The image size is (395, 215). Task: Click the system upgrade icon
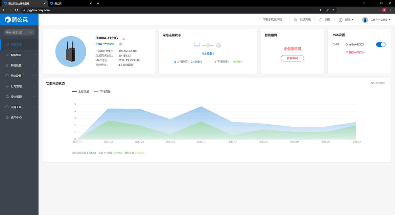pos(295,20)
